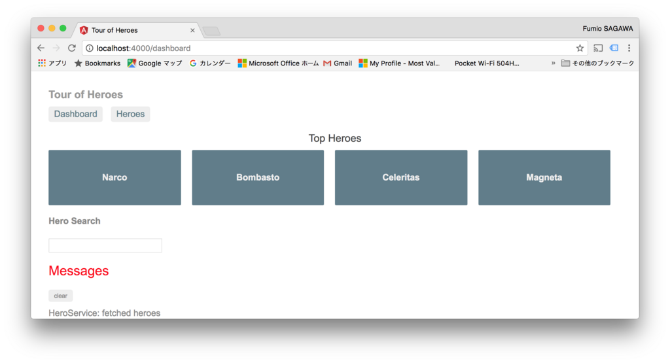
Task: Switch to the Heroes view
Action: click(x=130, y=114)
